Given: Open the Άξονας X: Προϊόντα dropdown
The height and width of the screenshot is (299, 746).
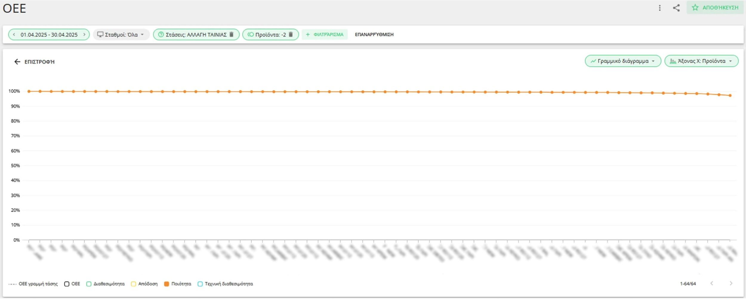Looking at the screenshot, I should [701, 61].
